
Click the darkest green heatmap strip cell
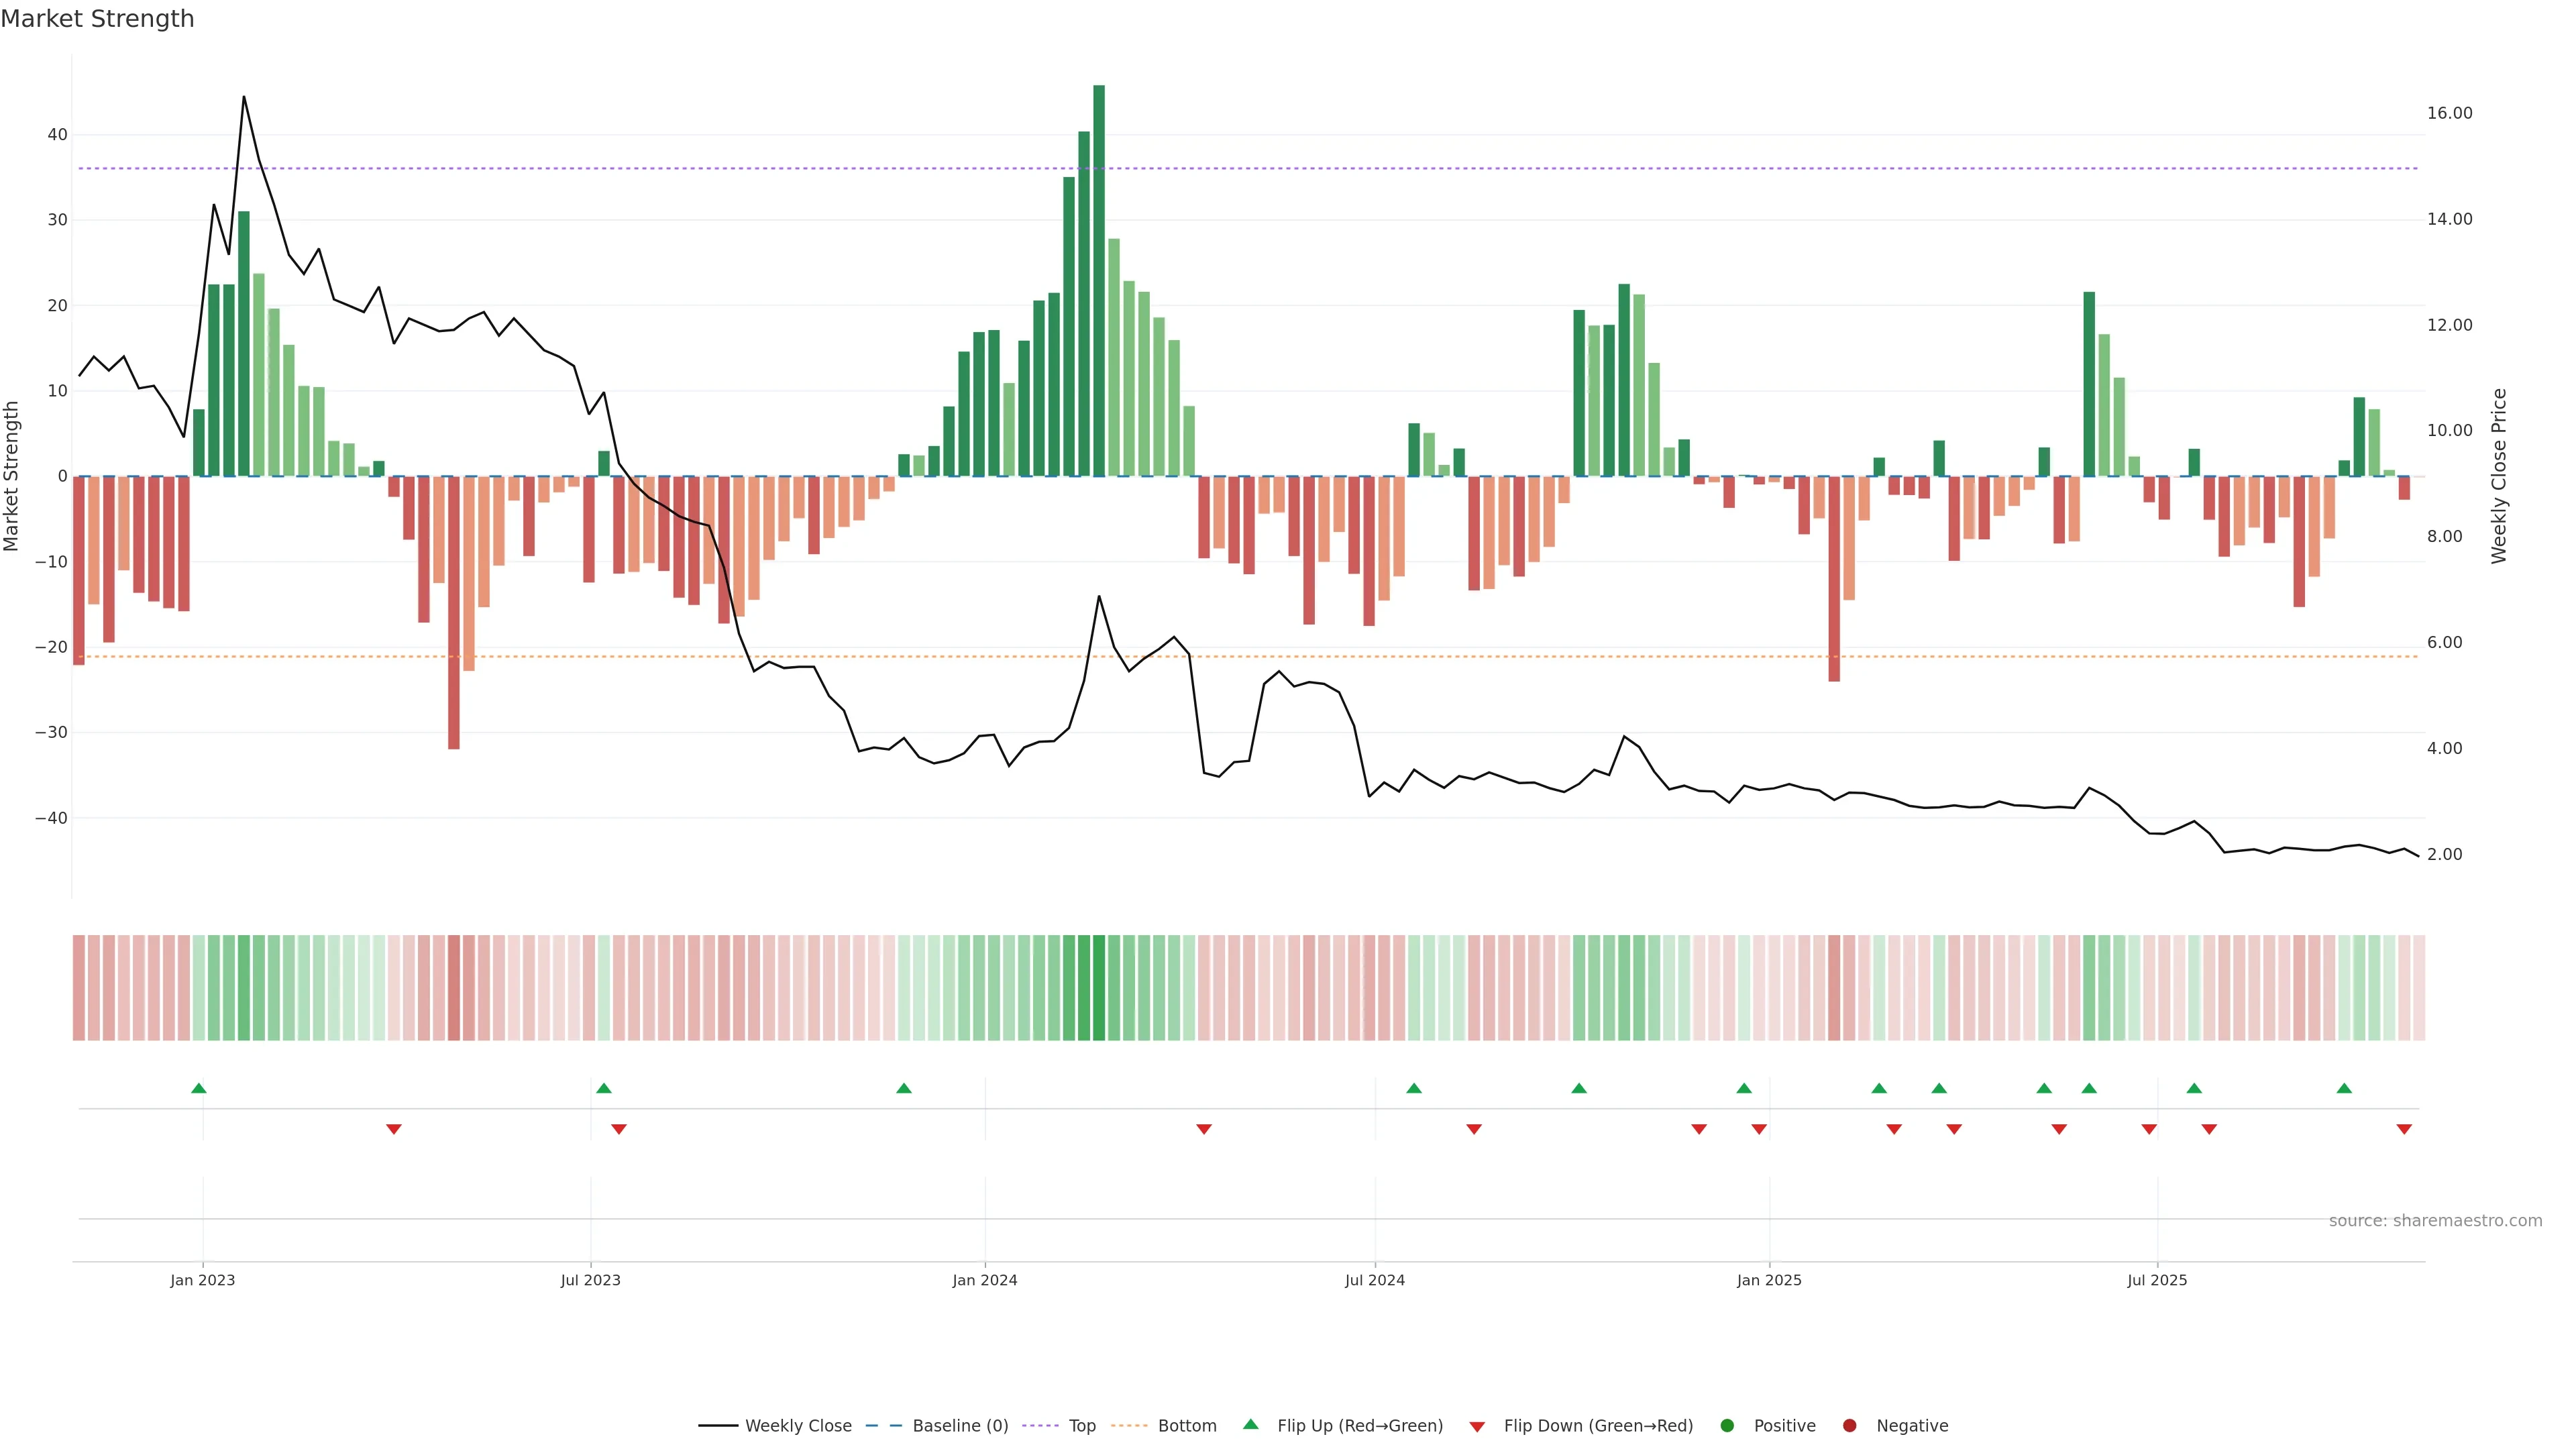point(1099,988)
